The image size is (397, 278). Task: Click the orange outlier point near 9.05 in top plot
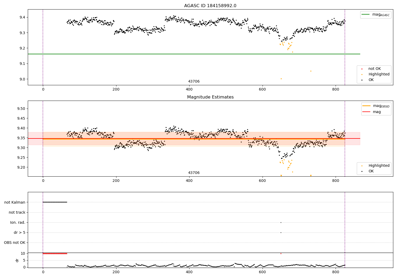coord(311,71)
